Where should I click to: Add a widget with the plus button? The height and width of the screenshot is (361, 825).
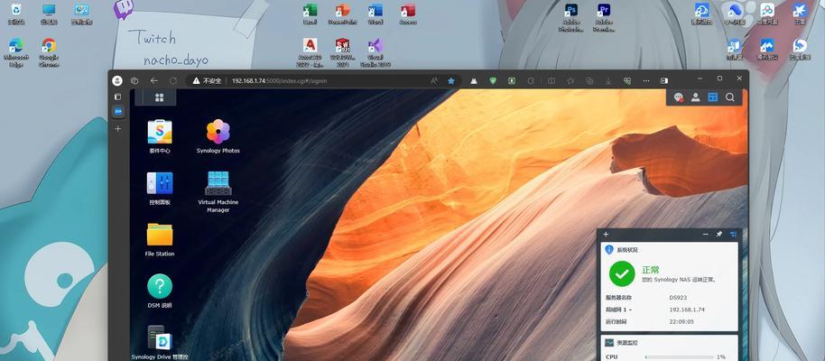[x=606, y=234]
